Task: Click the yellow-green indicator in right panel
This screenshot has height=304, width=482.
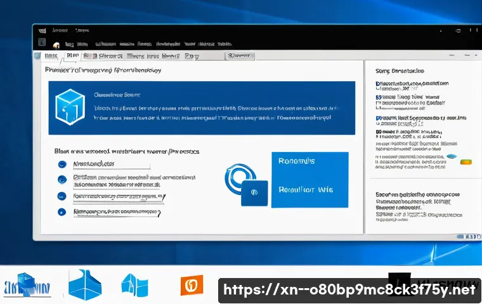Action: tap(466, 161)
